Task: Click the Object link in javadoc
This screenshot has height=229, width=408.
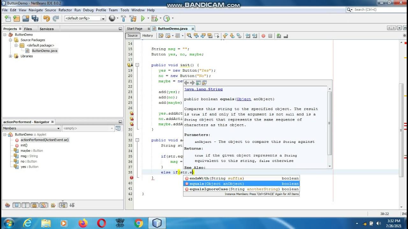Action: click(244, 99)
